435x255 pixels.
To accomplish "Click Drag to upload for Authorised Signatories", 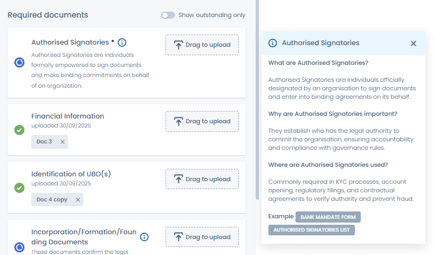I will pos(202,45).
